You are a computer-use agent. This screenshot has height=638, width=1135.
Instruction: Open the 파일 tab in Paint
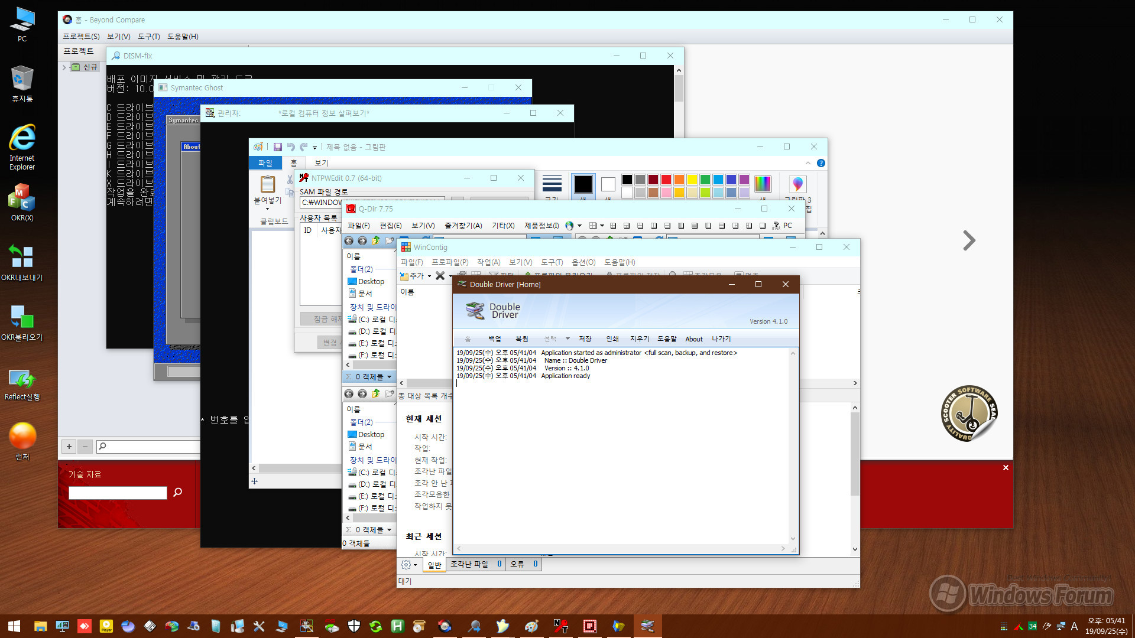(x=265, y=163)
